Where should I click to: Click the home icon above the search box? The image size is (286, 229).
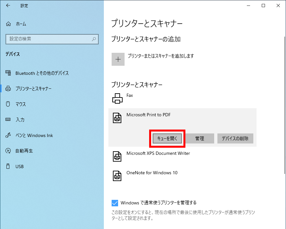pos(8,24)
